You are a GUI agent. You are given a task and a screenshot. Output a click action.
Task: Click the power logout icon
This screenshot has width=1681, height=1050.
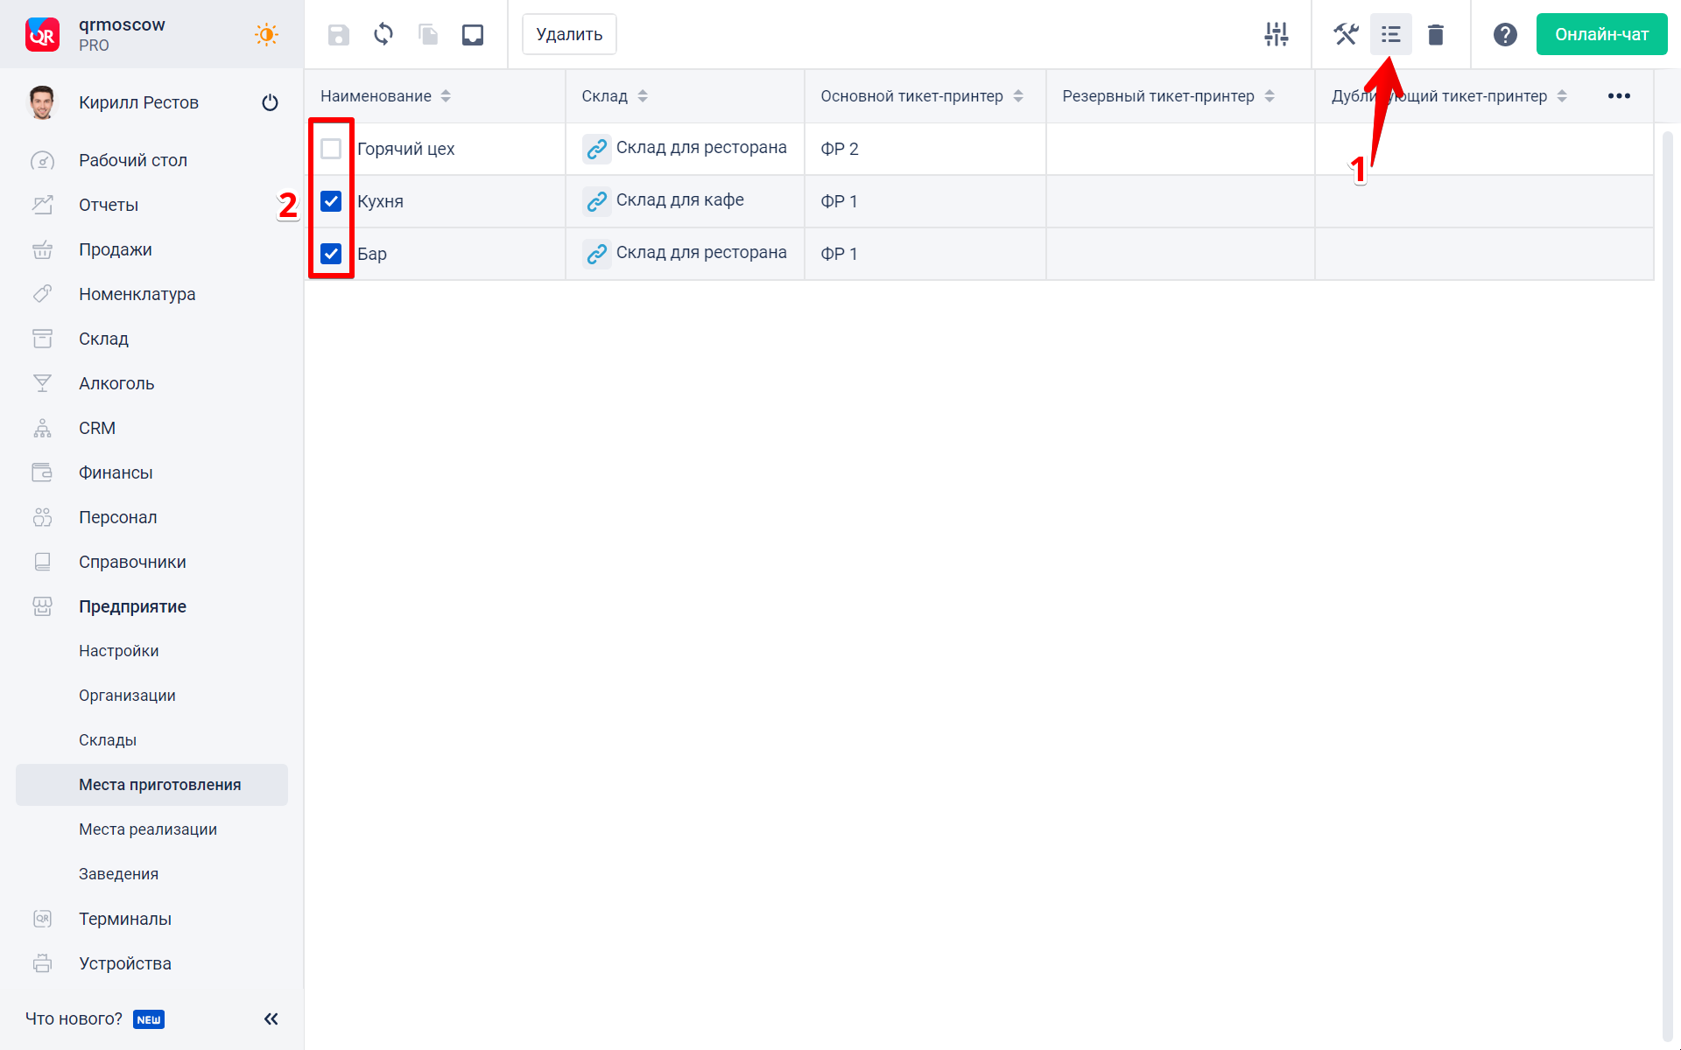[270, 102]
